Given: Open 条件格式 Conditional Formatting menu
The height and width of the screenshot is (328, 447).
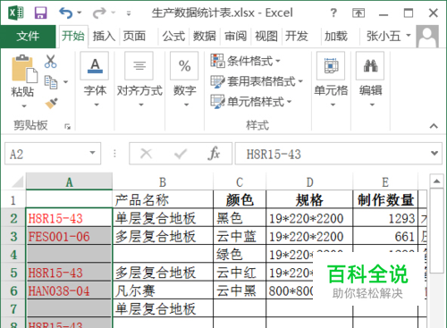Looking at the screenshot, I should (246, 62).
